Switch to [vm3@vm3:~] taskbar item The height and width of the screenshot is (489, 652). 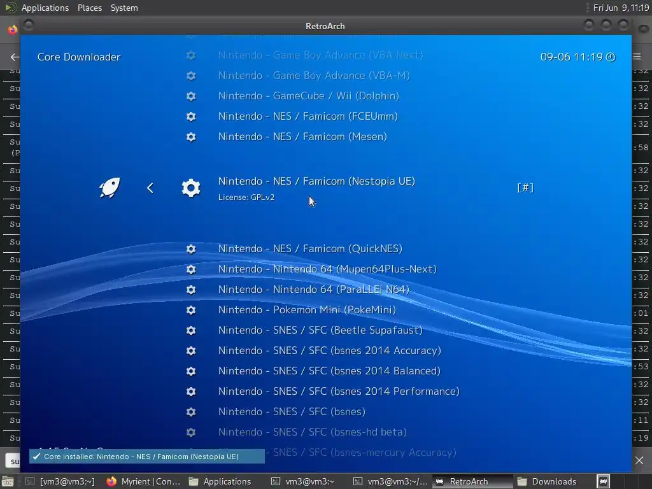(60, 481)
